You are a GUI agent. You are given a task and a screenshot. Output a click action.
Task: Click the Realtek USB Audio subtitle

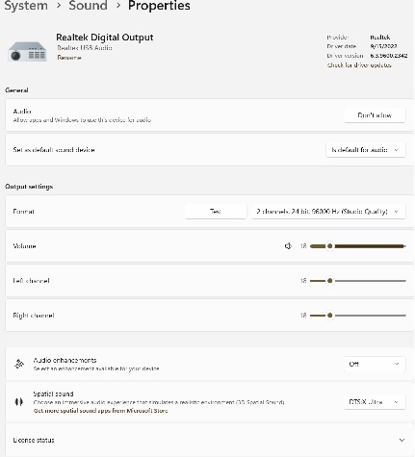[x=85, y=48]
